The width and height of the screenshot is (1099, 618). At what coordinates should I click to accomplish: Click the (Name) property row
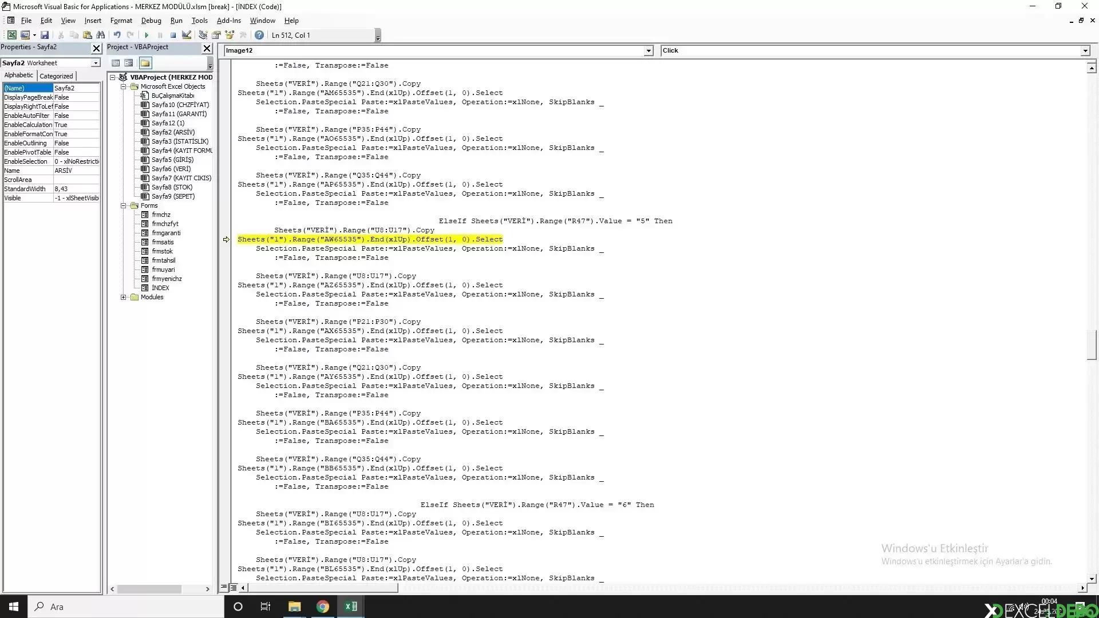click(x=52, y=88)
